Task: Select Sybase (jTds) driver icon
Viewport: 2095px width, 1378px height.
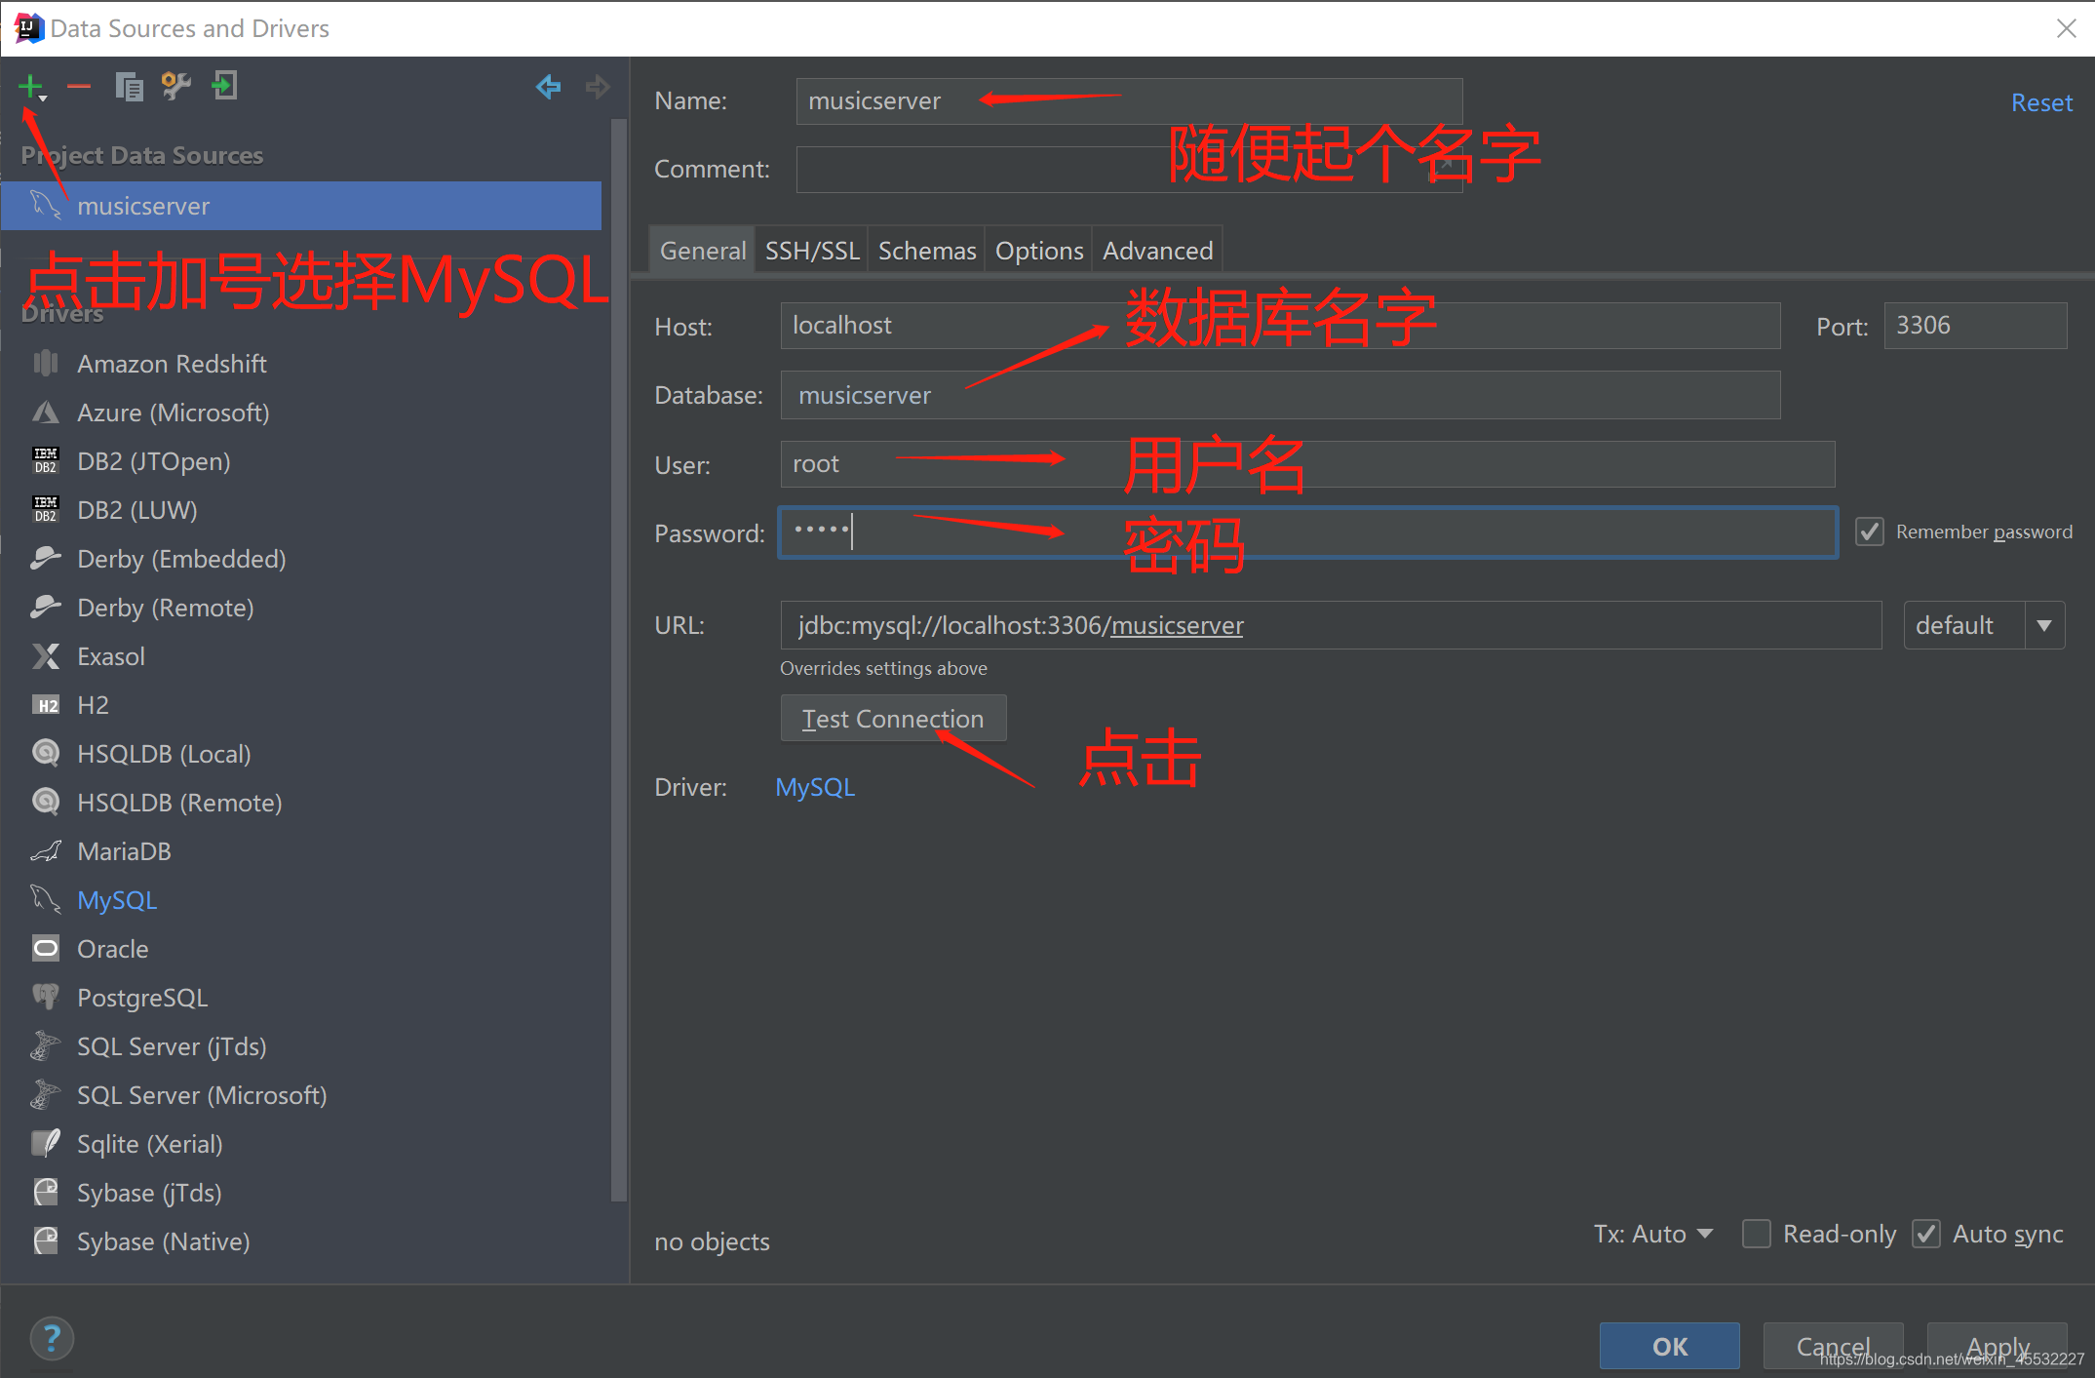Action: 46,1193
